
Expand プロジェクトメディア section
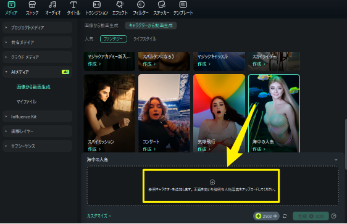click(38, 28)
